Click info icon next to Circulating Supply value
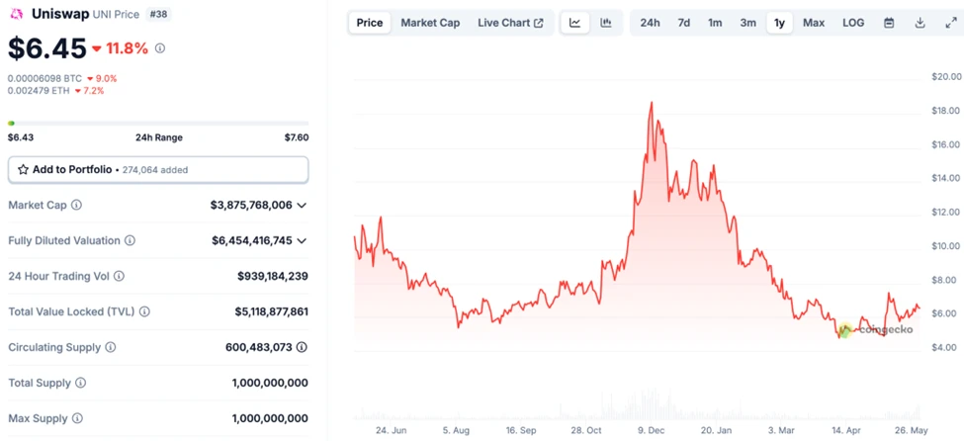This screenshot has height=441, width=964. click(302, 347)
